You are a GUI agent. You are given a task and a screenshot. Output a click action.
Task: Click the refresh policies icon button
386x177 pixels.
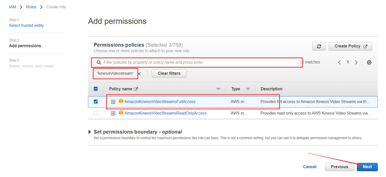[319, 46]
